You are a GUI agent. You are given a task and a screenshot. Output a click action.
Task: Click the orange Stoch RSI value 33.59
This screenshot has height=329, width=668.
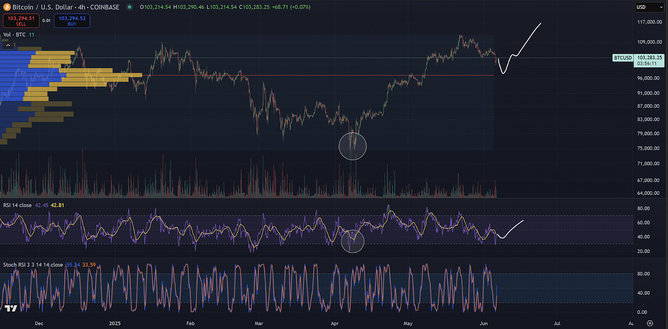(89, 265)
